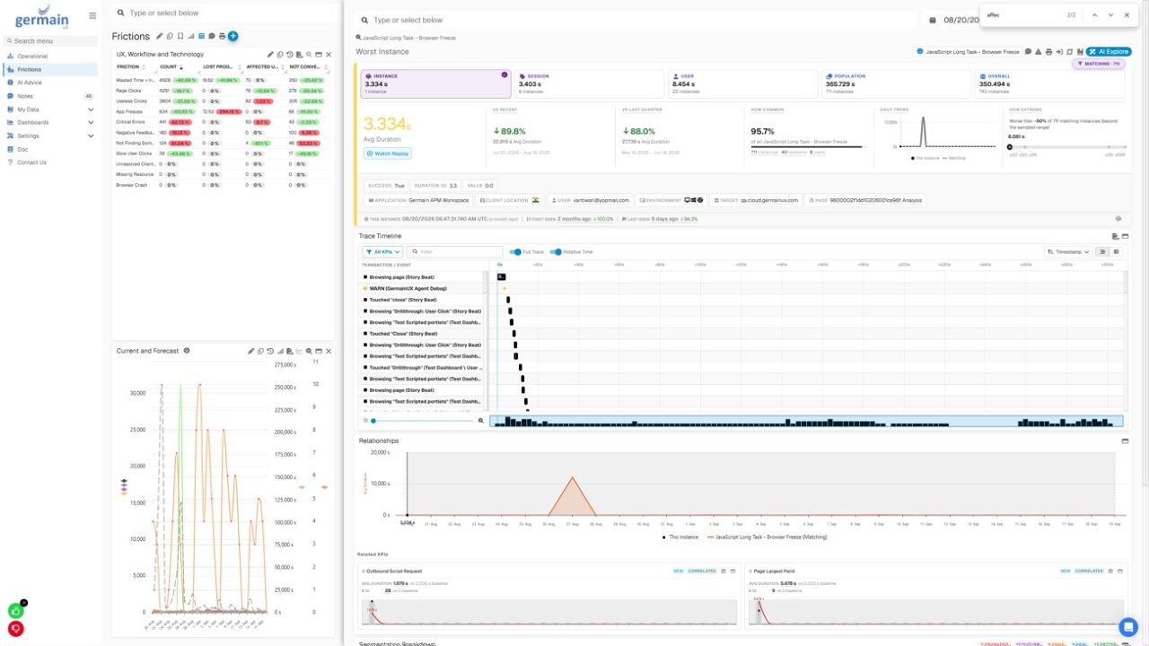
Task: Select the Session 3.403 s card
Action: 588,83
